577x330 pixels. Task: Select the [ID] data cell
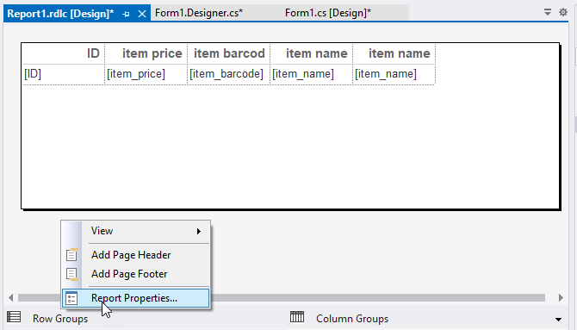63,74
